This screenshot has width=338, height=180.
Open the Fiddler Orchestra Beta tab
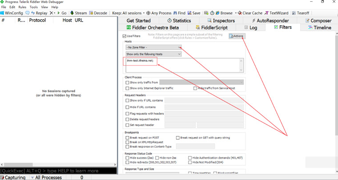(x=153, y=27)
